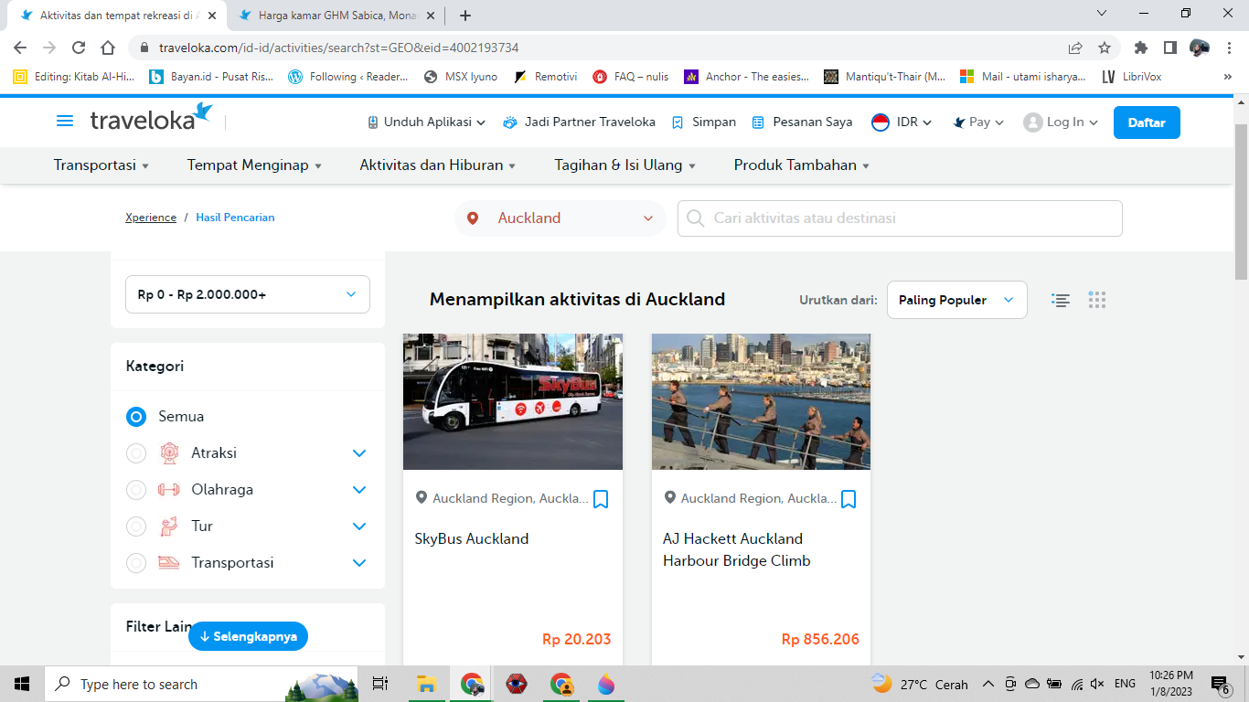The image size is (1249, 702).
Task: Open Simpan saved items
Action: [x=704, y=122]
